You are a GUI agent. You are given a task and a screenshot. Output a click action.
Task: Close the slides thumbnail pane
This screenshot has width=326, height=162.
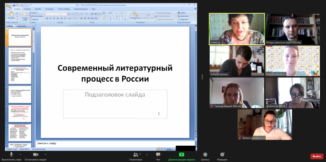coord(33,26)
